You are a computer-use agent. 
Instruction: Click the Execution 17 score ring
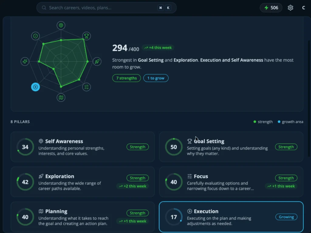174,217
